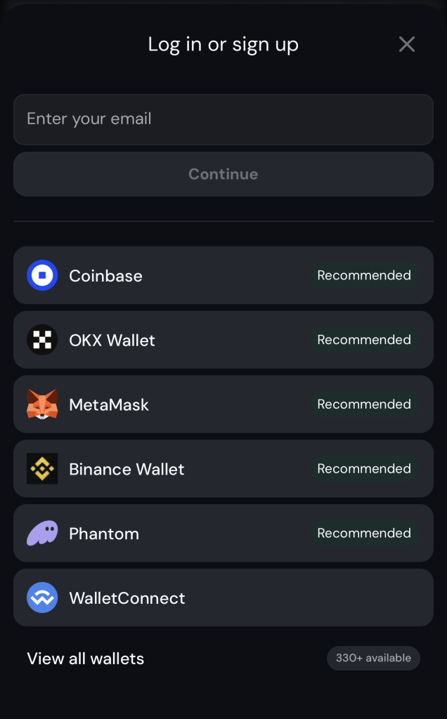Click Recommended badge beside MetaMask
Screen dimensions: 447x719
coord(364,404)
